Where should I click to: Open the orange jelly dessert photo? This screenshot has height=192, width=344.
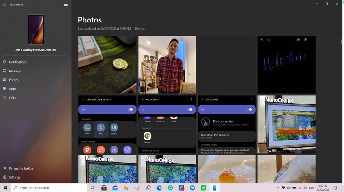pos(227,169)
